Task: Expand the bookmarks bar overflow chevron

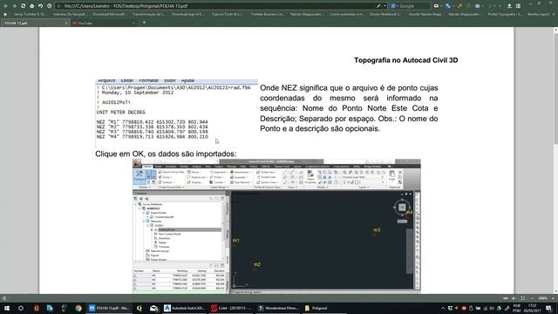Action: coord(555,14)
